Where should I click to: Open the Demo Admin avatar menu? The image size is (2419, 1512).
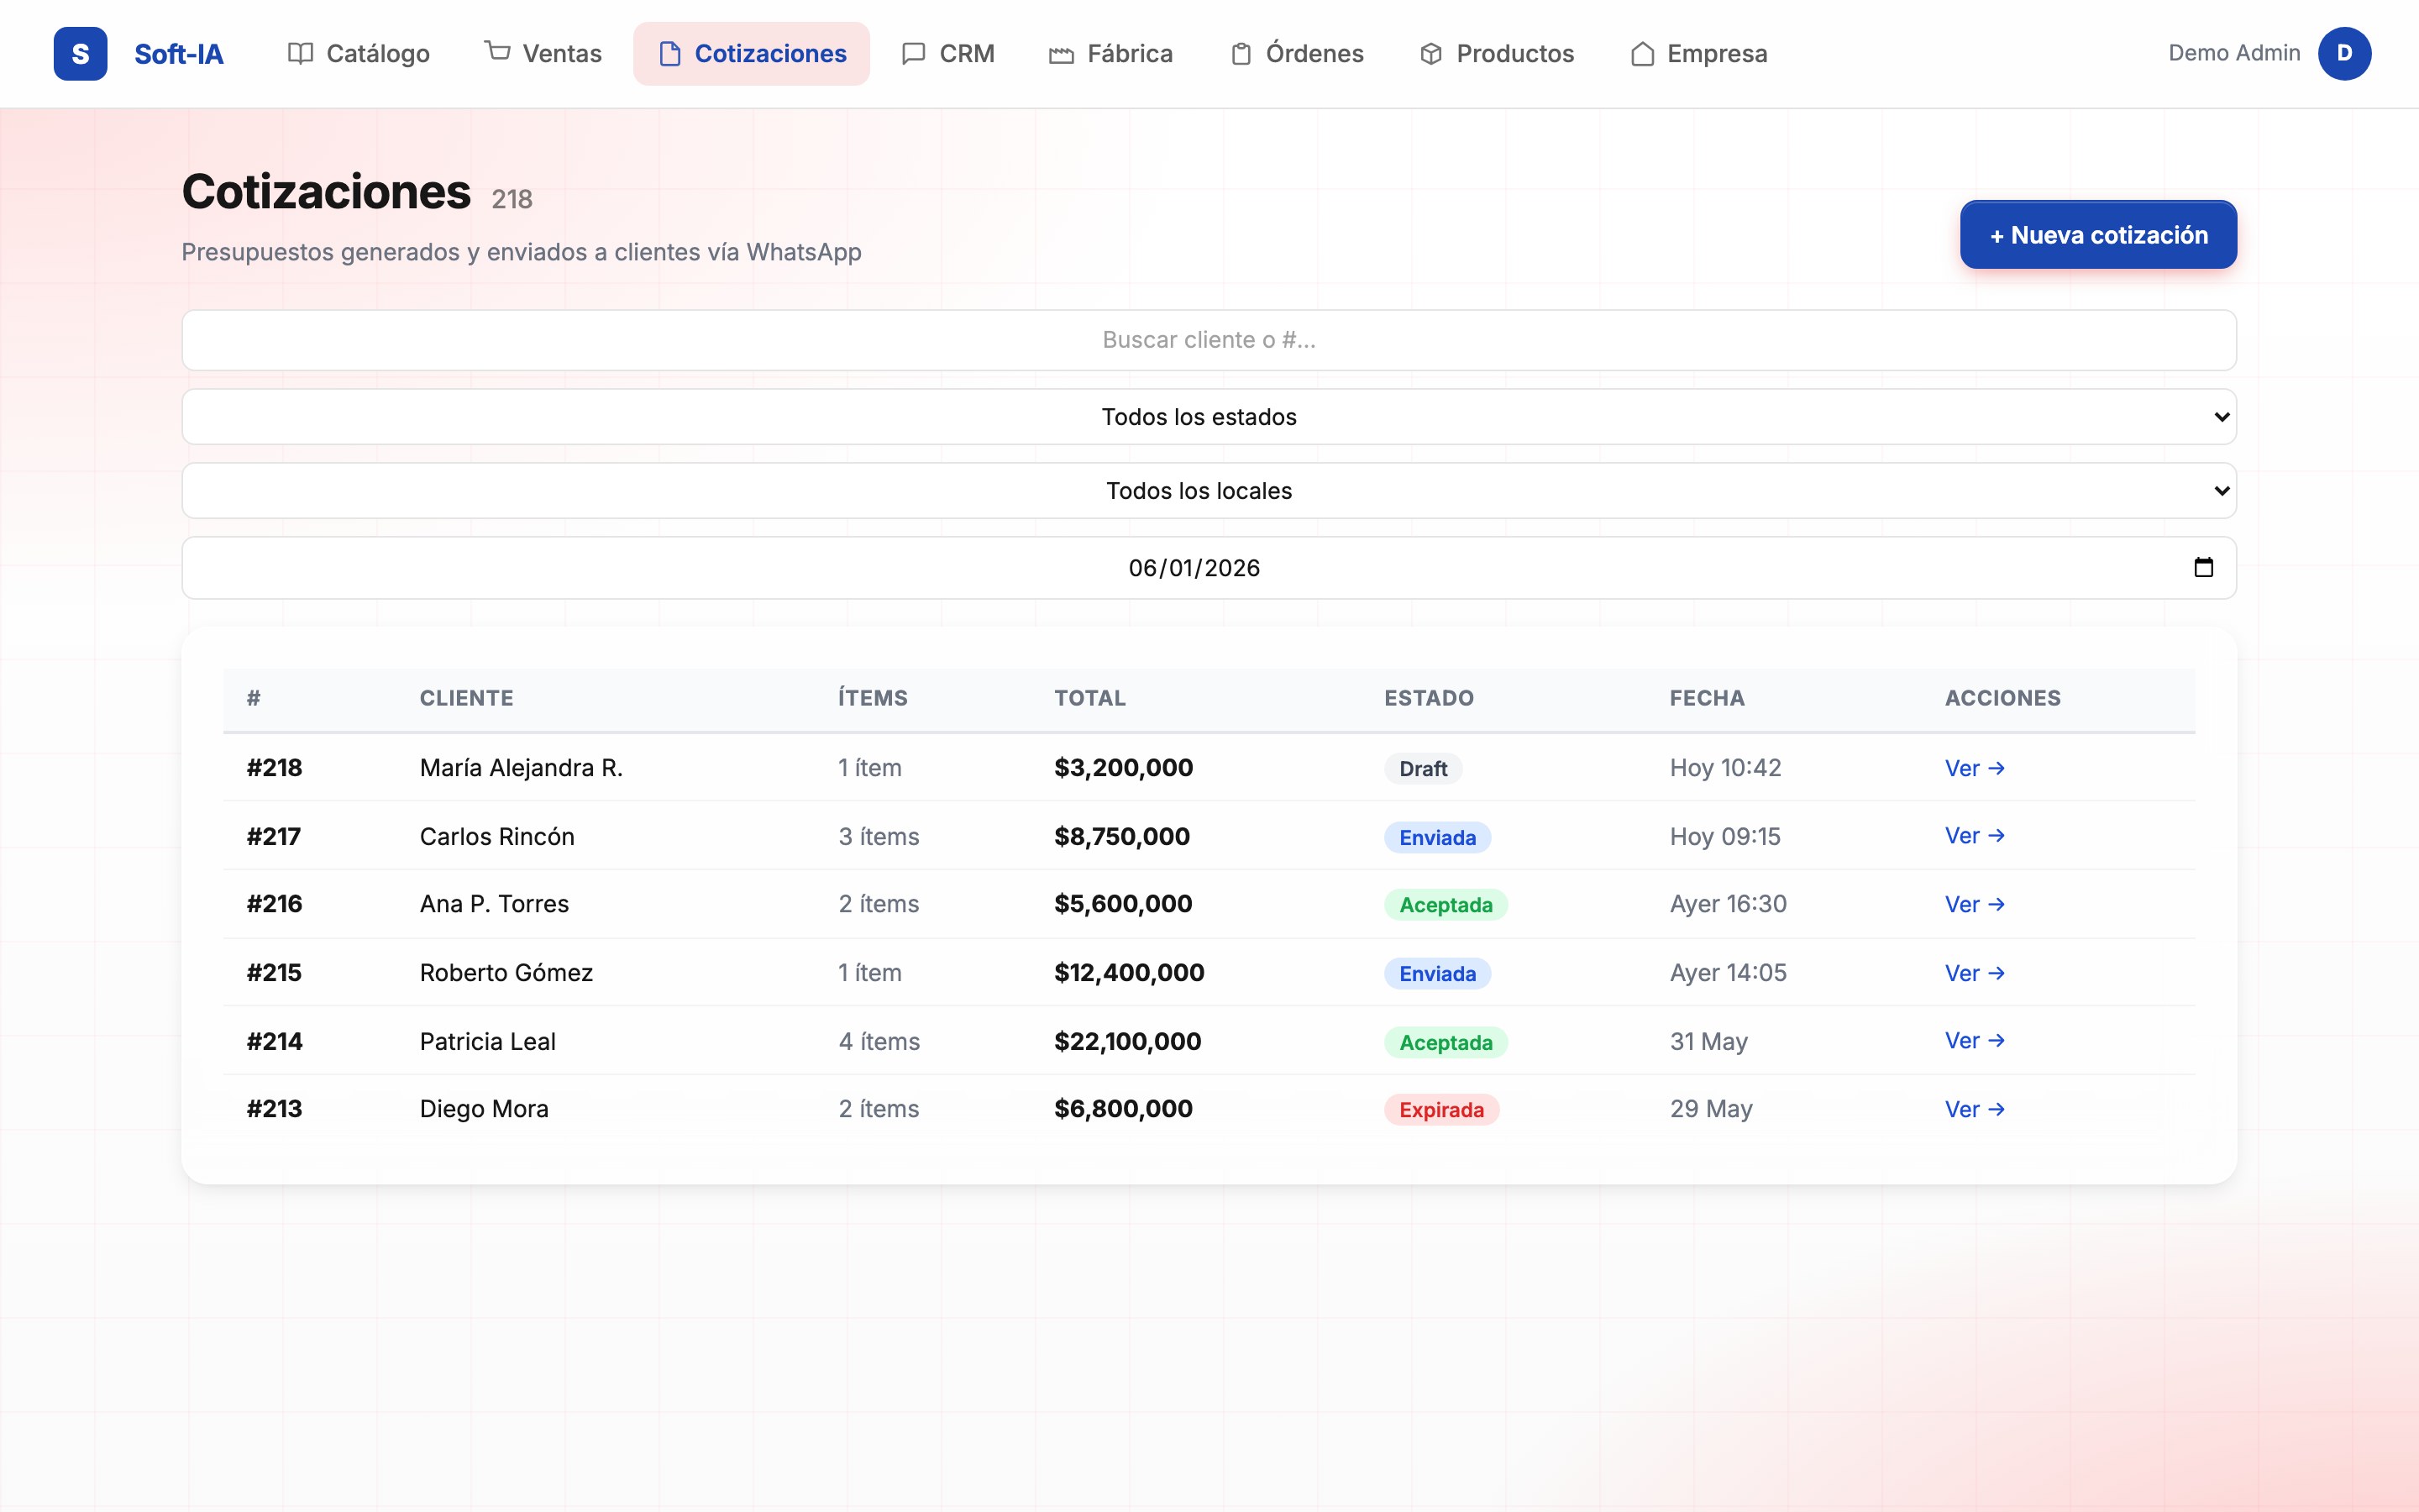(x=2344, y=54)
